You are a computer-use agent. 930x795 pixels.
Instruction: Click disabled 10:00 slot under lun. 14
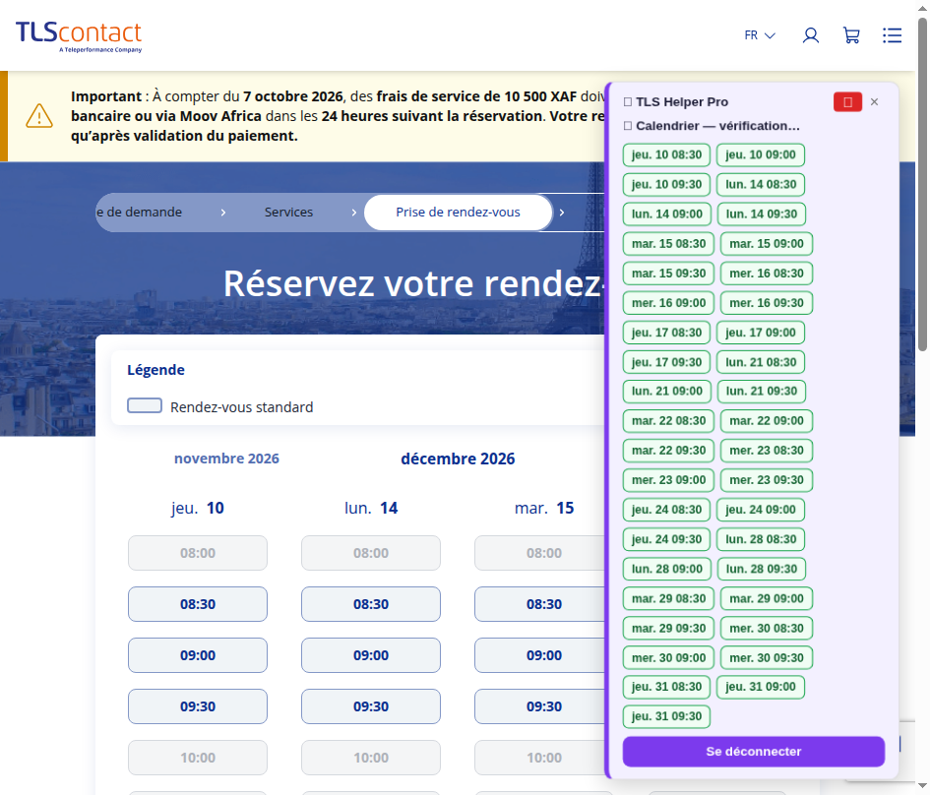[x=371, y=757]
